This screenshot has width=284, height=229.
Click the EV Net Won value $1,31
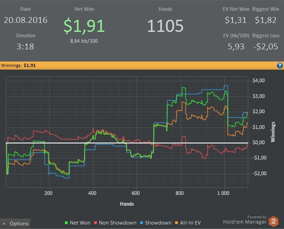click(x=236, y=20)
